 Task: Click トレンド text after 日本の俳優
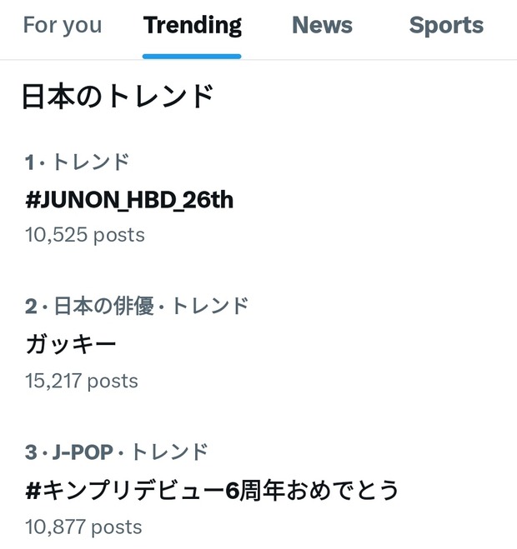click(x=209, y=306)
